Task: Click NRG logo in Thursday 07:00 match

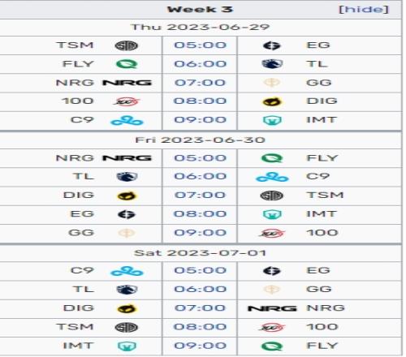Action: coord(127,83)
